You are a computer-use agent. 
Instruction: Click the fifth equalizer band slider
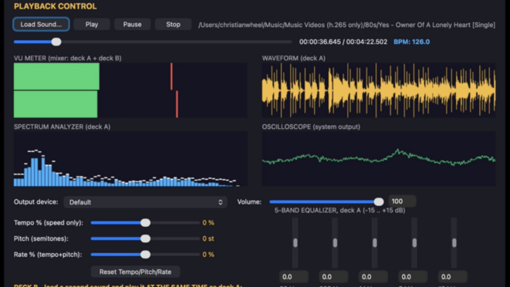click(454, 243)
